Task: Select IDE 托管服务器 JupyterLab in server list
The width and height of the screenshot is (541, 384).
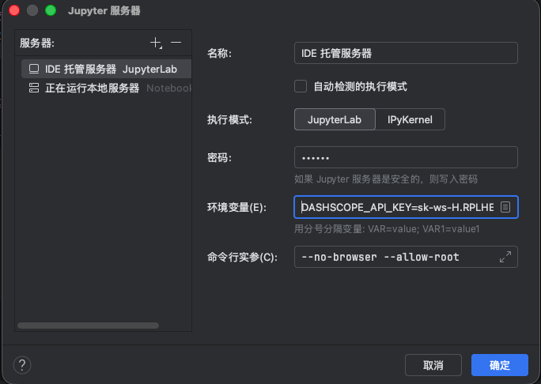Action: [x=106, y=69]
